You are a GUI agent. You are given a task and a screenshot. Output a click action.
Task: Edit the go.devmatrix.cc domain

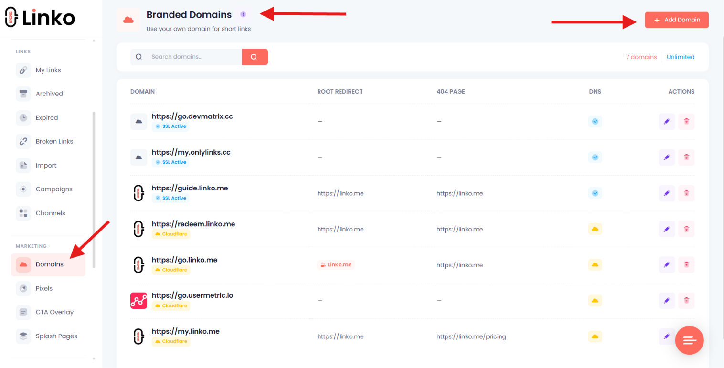click(x=667, y=122)
